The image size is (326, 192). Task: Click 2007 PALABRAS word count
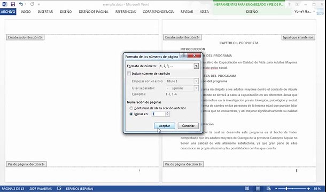coord(41,189)
